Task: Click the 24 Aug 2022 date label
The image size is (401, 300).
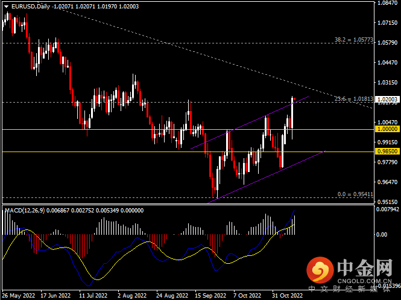Action: pos(172,296)
